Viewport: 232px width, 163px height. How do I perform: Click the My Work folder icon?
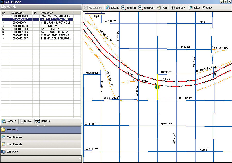[3, 130]
